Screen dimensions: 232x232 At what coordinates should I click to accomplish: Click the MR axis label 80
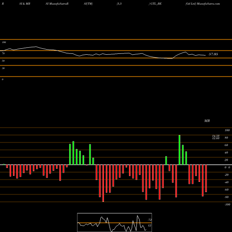click(226, 138)
